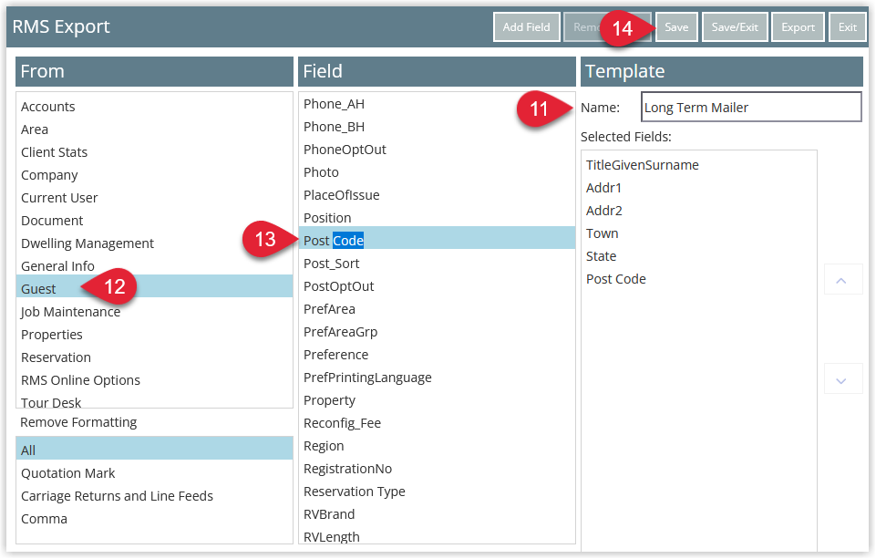Pick PrefPrintingLanguage field
The width and height of the screenshot is (876, 559).
(437, 378)
